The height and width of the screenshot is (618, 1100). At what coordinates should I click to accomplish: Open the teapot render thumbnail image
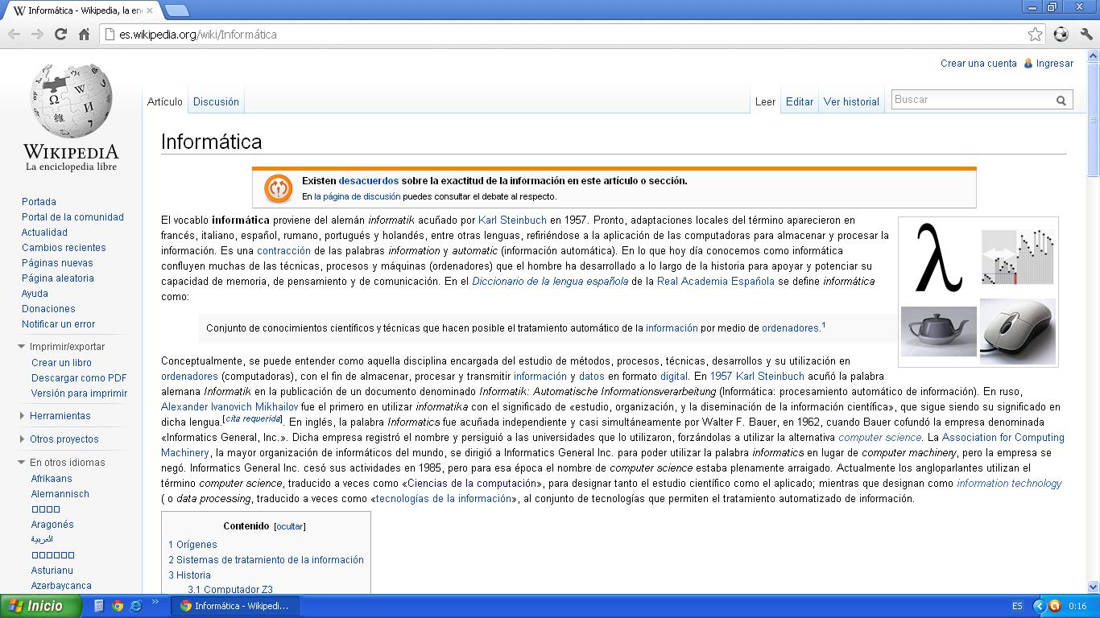coord(938,331)
